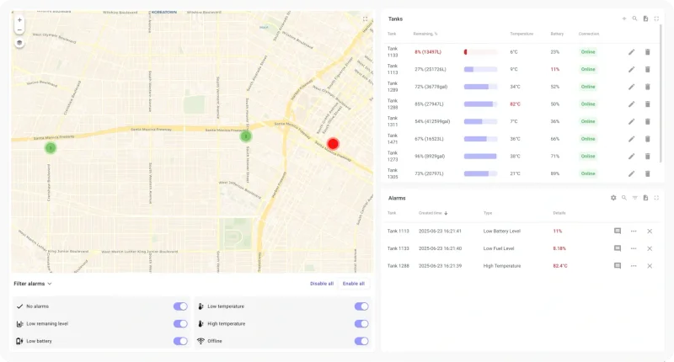This screenshot has height=362, width=674.
Task: Open more options for Tank 1288 alarm
Action: tap(634, 266)
